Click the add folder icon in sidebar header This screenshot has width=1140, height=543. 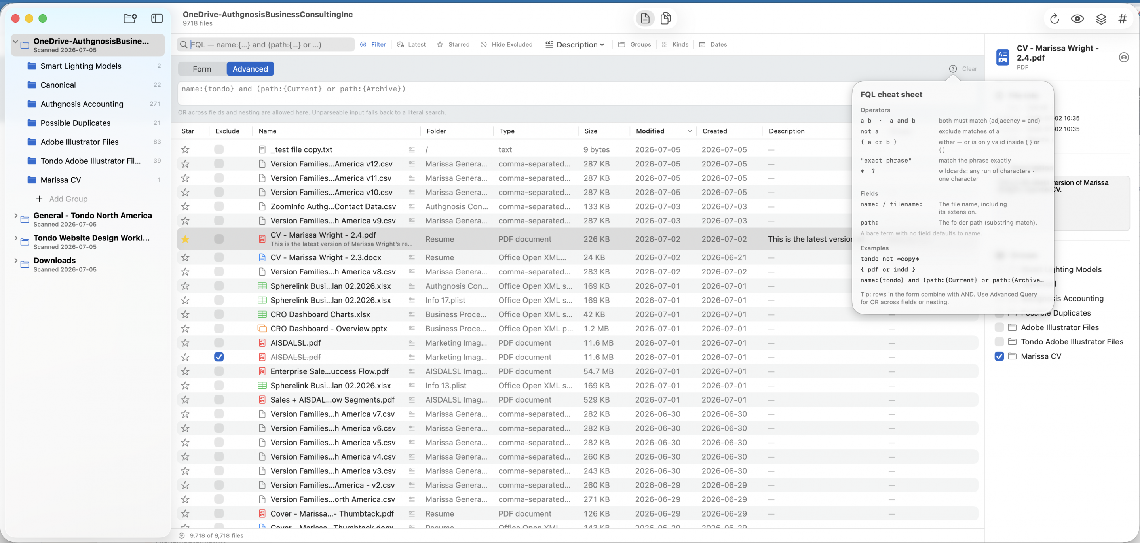coord(130,18)
